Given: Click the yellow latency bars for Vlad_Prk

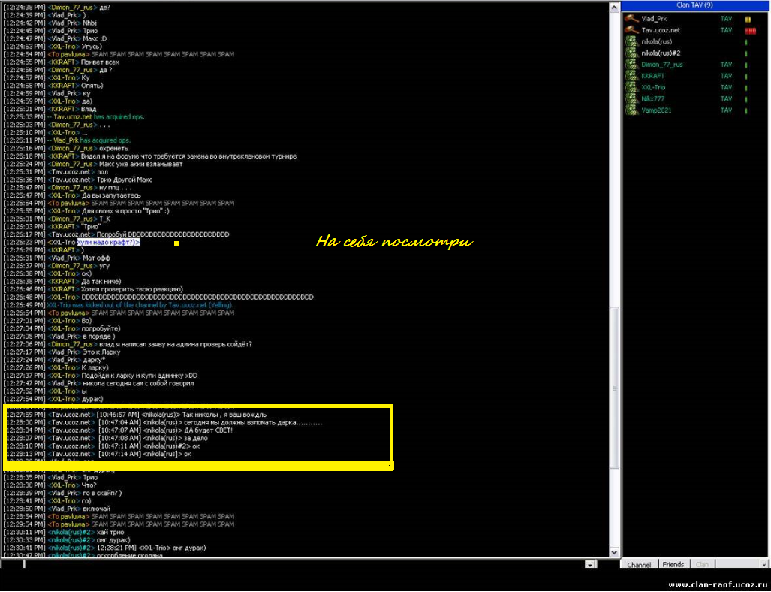Looking at the screenshot, I should (x=747, y=19).
